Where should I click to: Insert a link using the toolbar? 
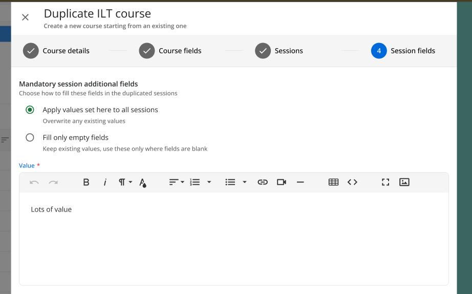[263, 182]
